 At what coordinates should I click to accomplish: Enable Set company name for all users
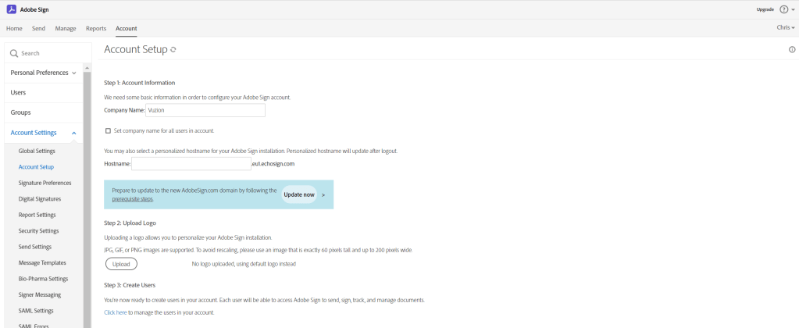click(108, 131)
